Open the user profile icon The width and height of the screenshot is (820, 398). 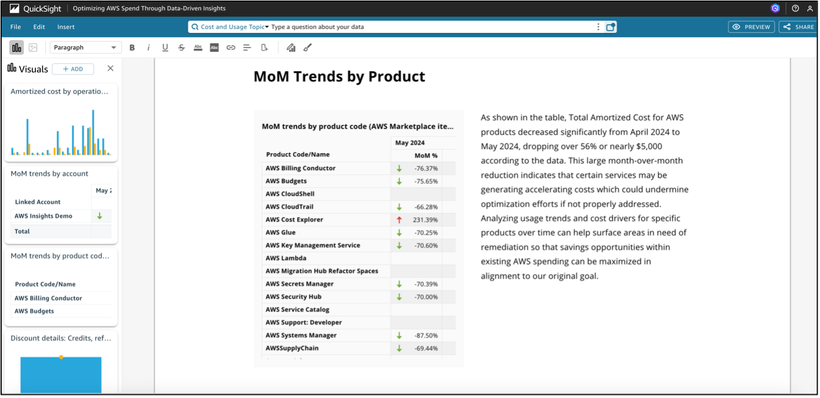click(x=810, y=9)
